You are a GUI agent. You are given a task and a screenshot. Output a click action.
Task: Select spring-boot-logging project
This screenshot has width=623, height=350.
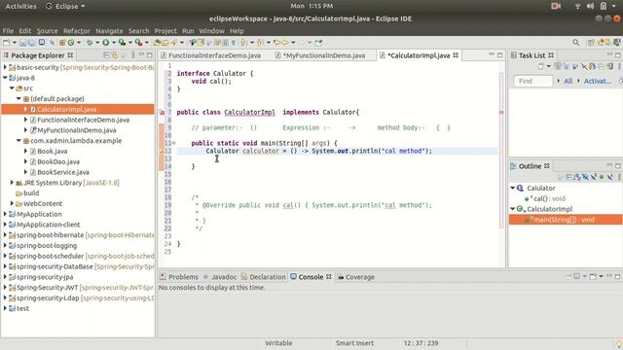(47, 246)
